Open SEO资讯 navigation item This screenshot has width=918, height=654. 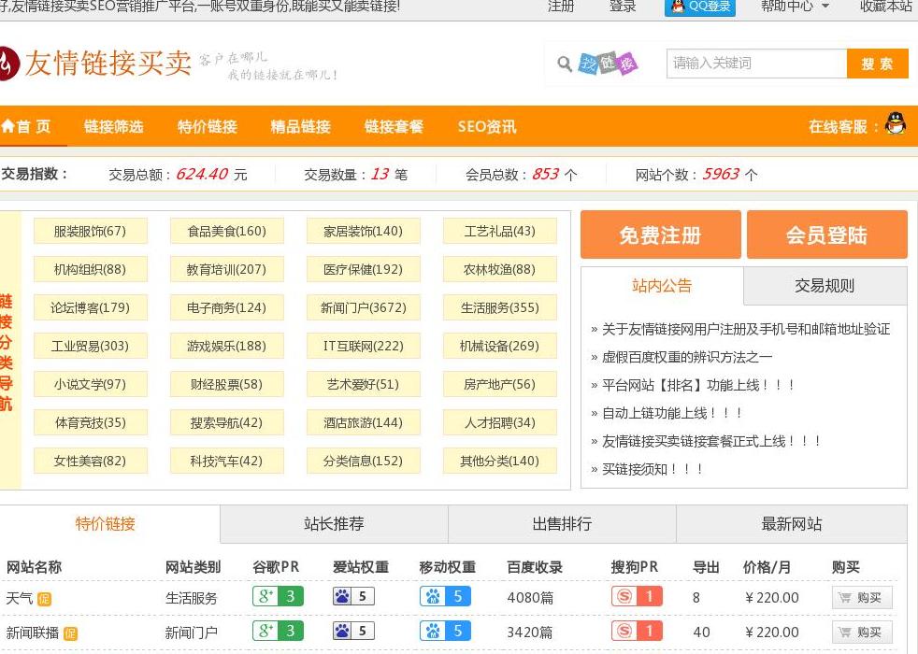pos(487,126)
